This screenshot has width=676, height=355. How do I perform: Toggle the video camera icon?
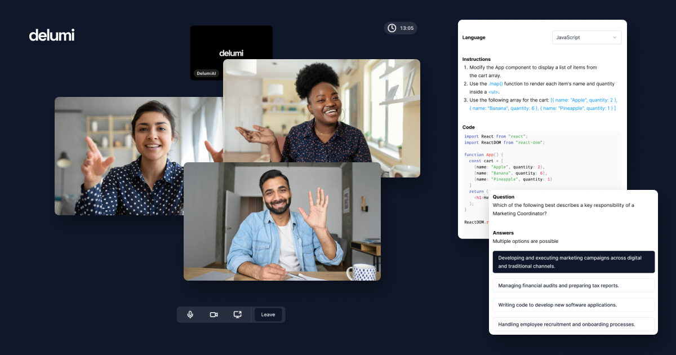pyautogui.click(x=214, y=314)
